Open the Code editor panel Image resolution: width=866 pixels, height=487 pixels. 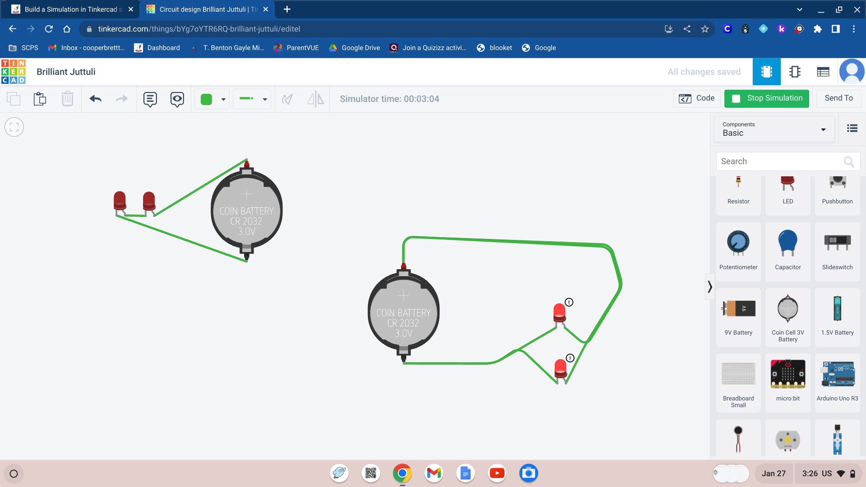point(697,98)
